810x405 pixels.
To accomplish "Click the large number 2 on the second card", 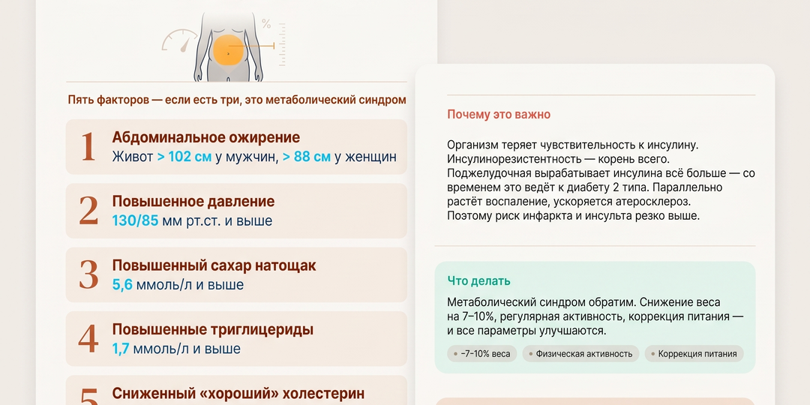I will [88, 211].
